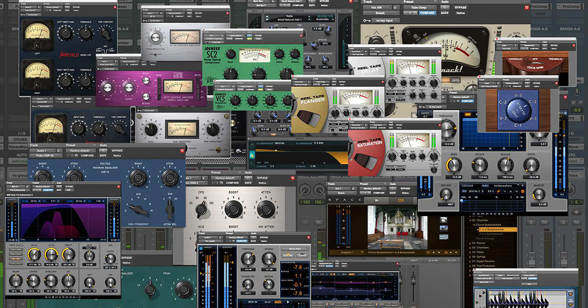
Task: Click the key input icon in Pro Compressor window
Action: pyautogui.click(x=423, y=106)
